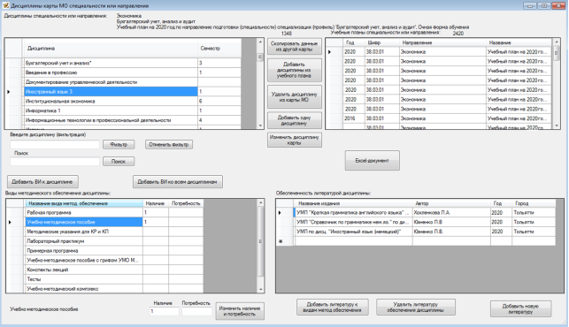Screen dimensions: 569x327
Task: Select 'Иностранный язык (немецкий)' literature row
Action: coord(416,232)
